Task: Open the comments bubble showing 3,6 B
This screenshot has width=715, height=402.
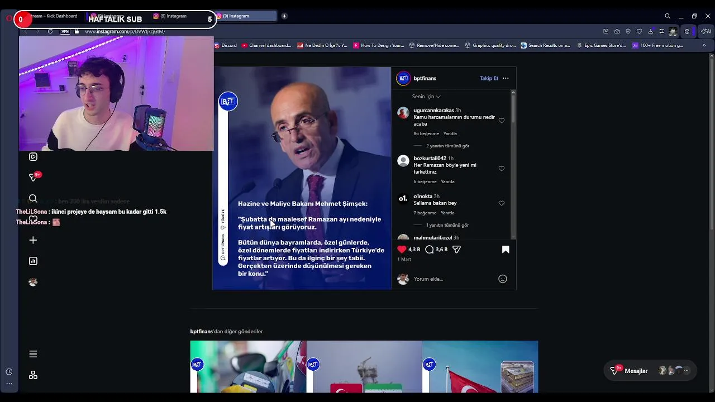Action: [x=429, y=250]
